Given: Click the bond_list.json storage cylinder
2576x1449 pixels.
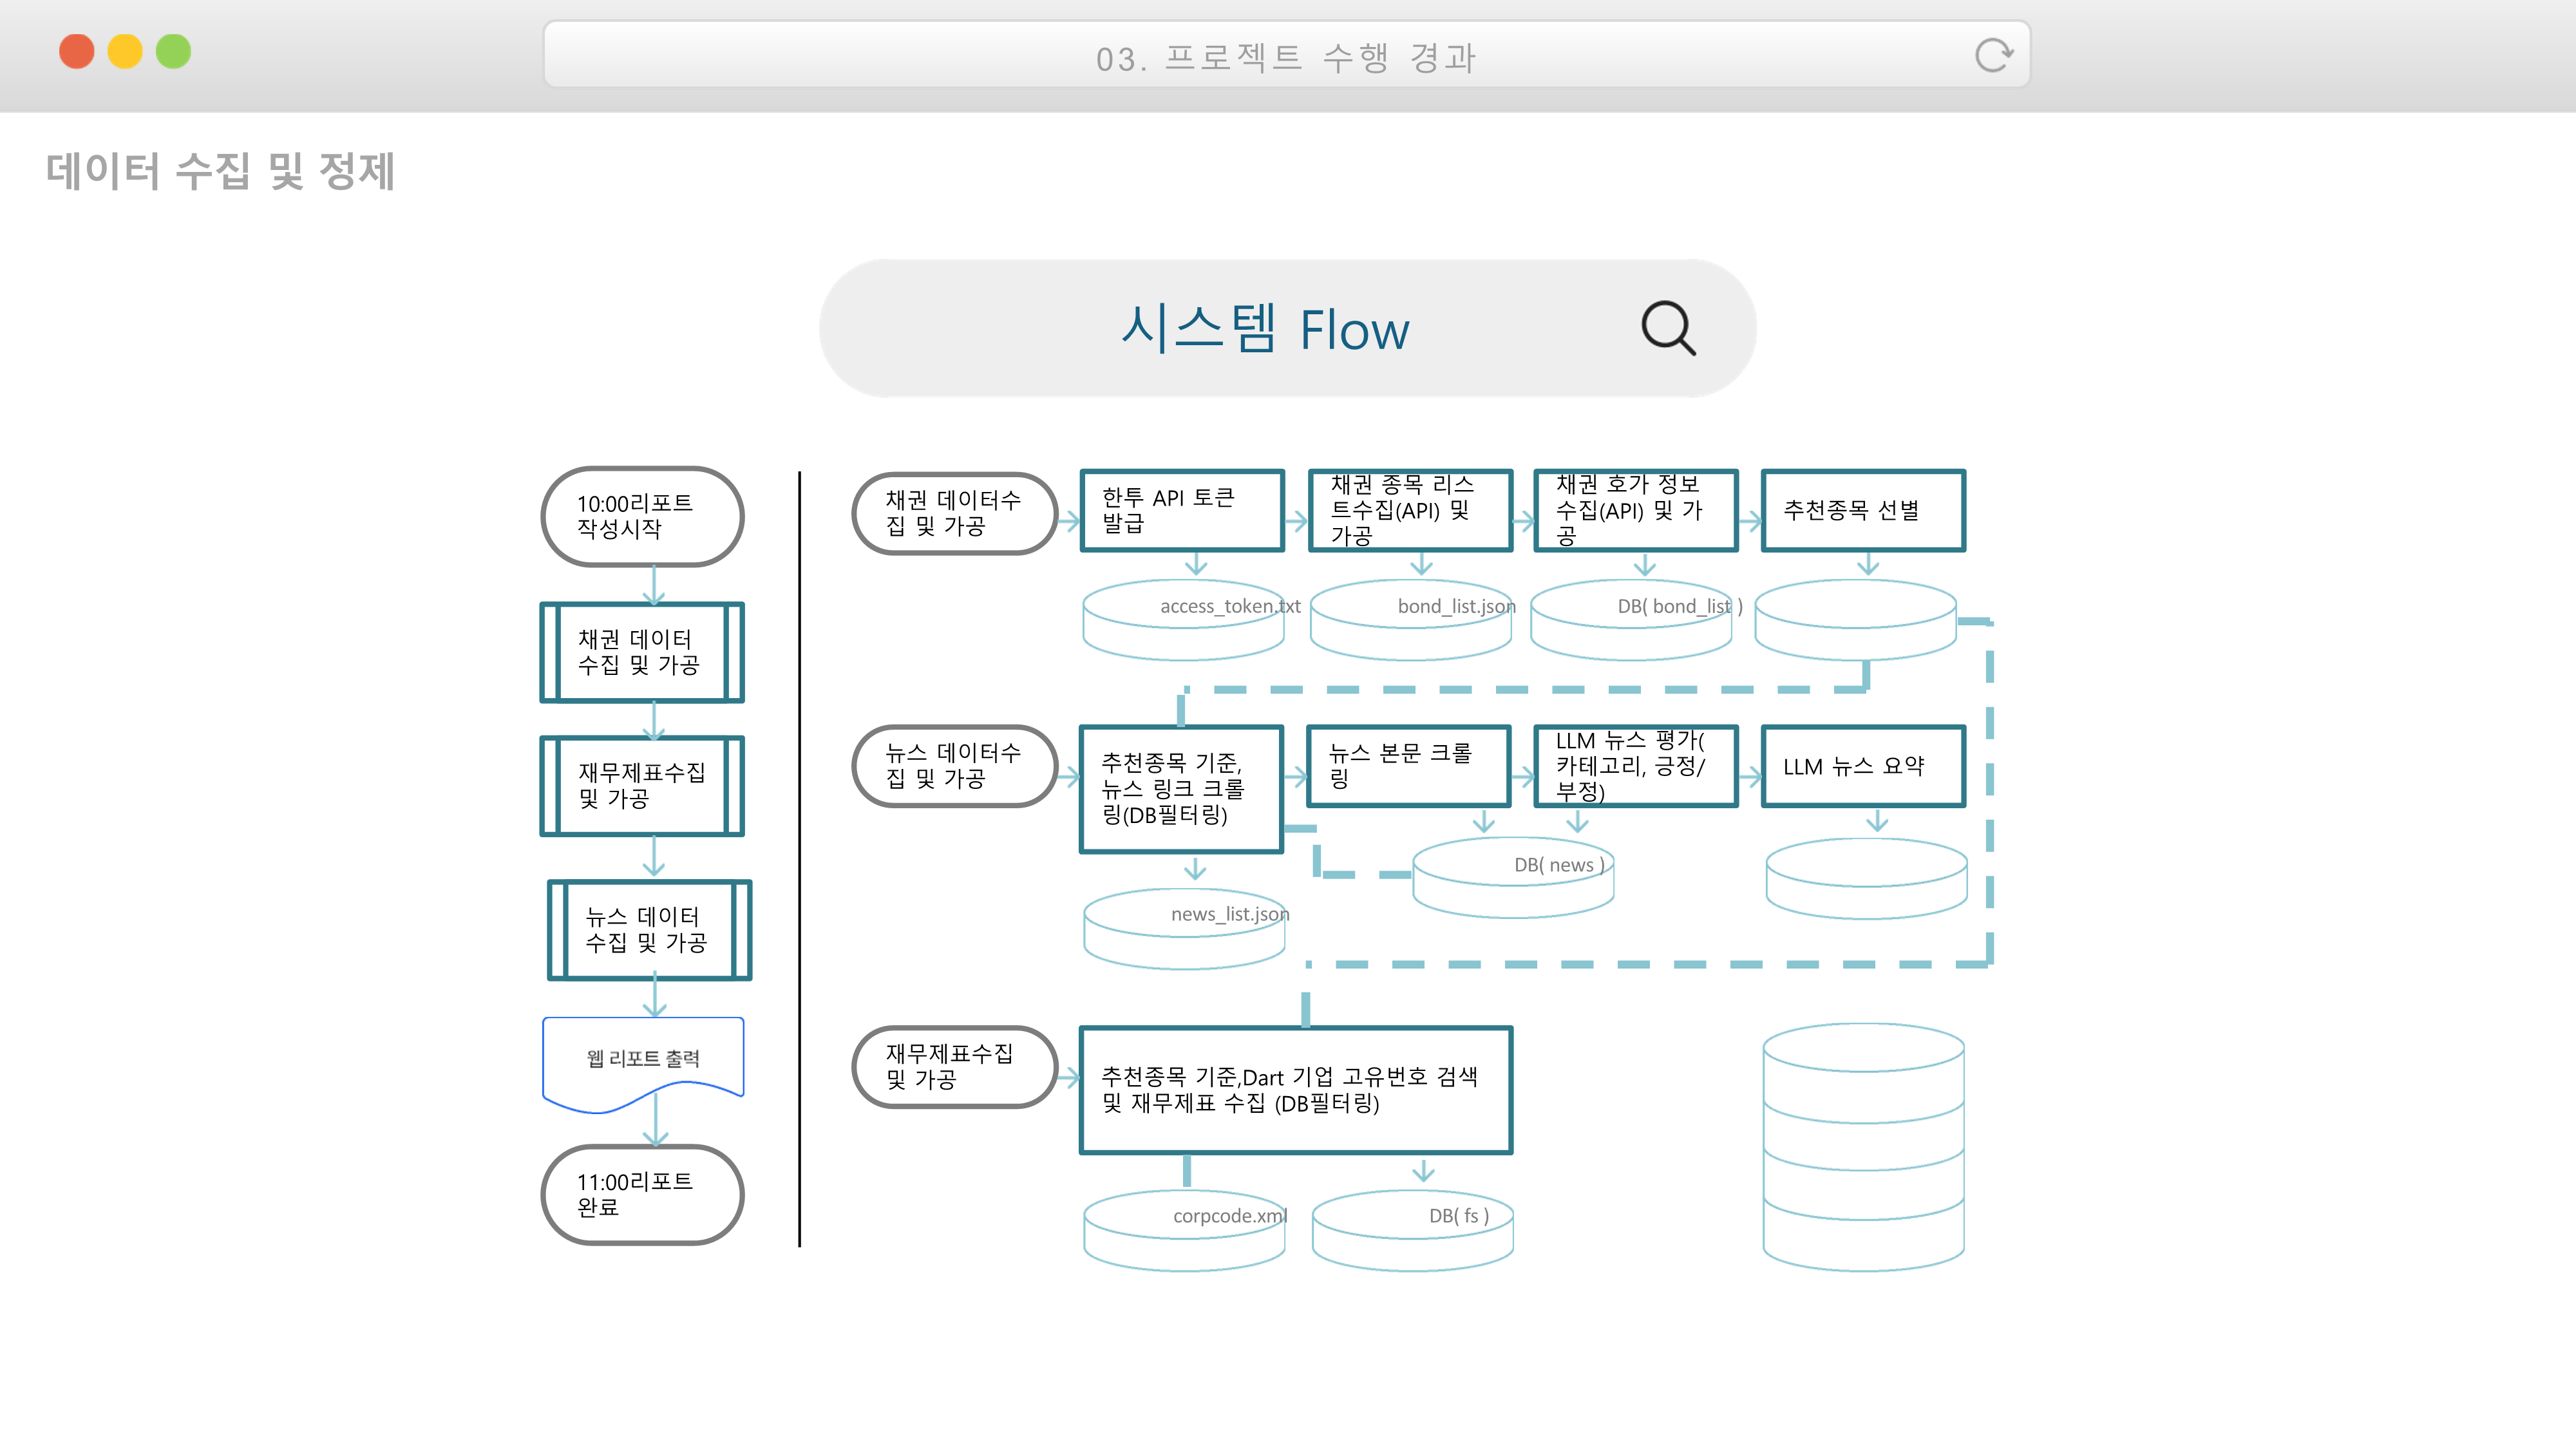Looking at the screenshot, I should click(x=1410, y=620).
